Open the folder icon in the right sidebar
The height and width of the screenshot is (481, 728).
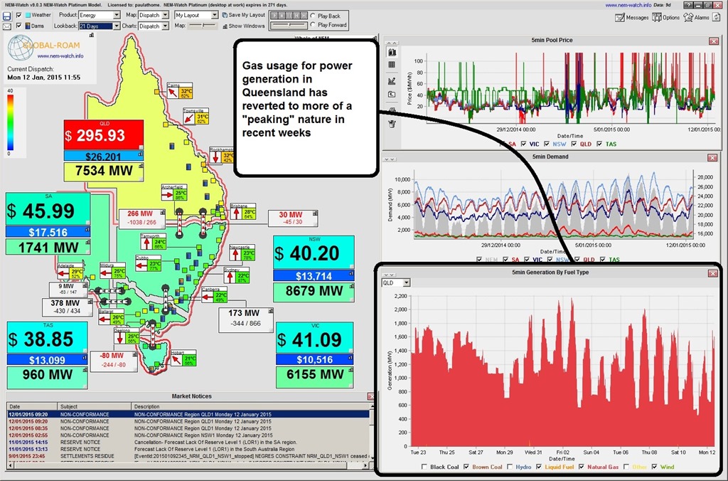(392, 93)
